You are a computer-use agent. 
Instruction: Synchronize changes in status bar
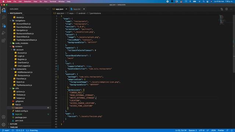pos(13,131)
